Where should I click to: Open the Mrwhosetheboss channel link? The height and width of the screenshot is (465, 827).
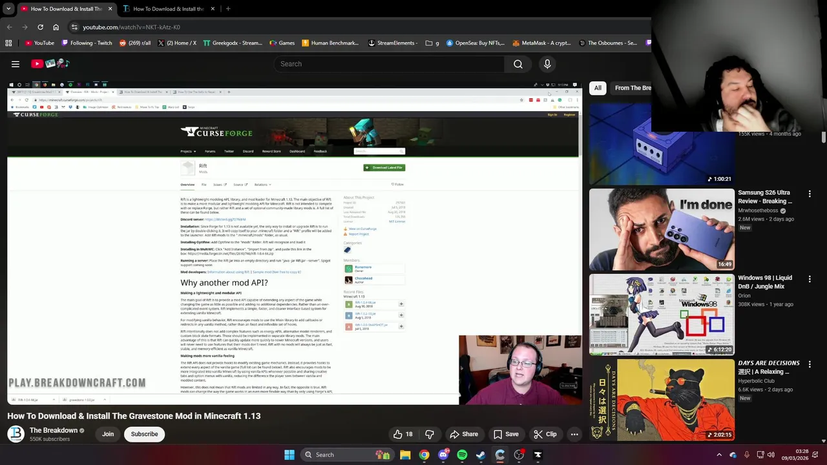pyautogui.click(x=759, y=211)
